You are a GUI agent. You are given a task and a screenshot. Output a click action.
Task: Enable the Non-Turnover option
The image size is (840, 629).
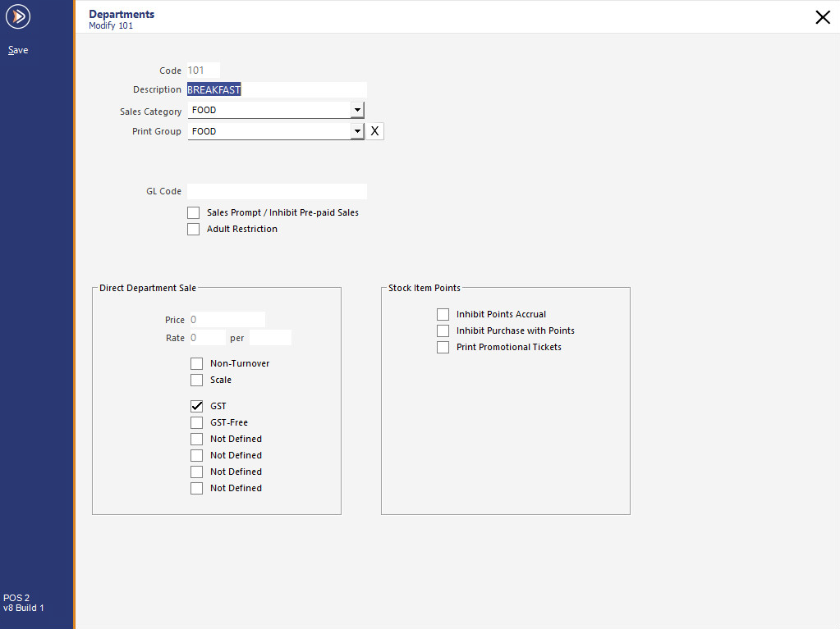pos(196,362)
